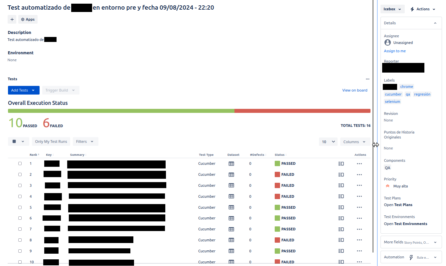Screen dimensions: 446x266
Task: Open the Actions menu
Action: point(423,9)
